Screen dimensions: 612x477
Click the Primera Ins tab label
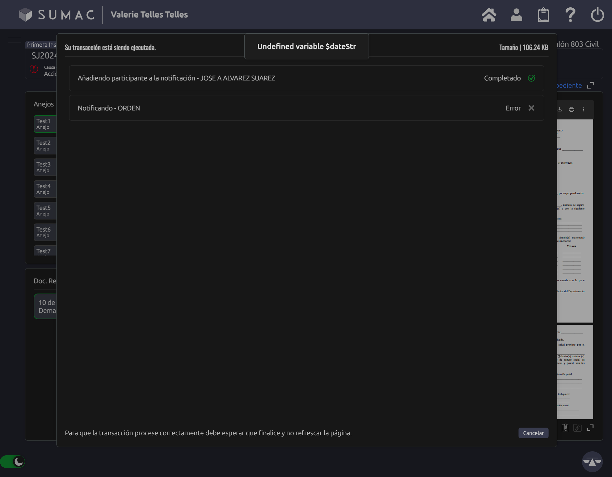[41, 45]
